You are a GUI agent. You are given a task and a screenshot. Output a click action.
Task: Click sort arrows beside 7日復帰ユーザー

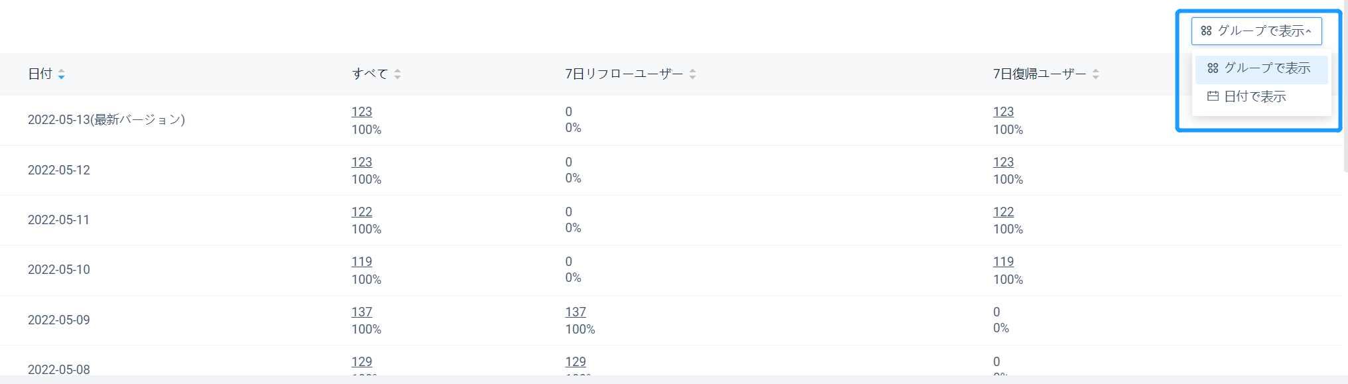(1095, 74)
